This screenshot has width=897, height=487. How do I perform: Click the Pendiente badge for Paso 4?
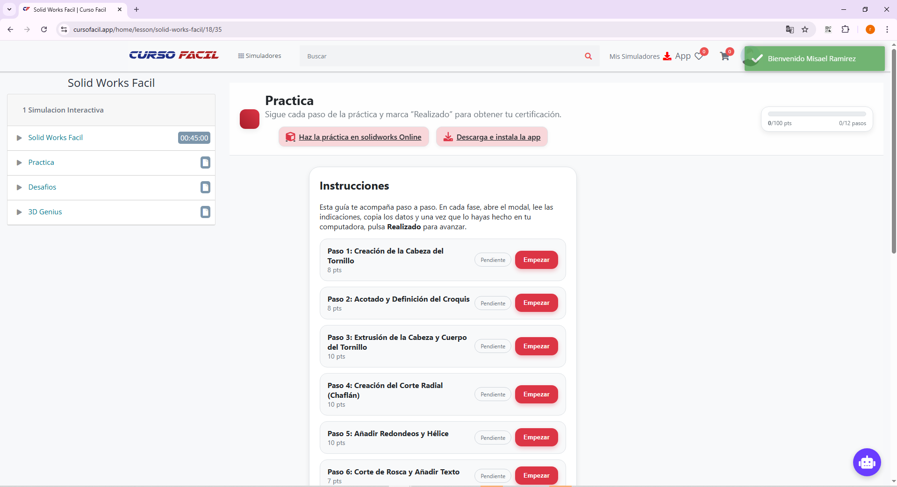point(493,395)
